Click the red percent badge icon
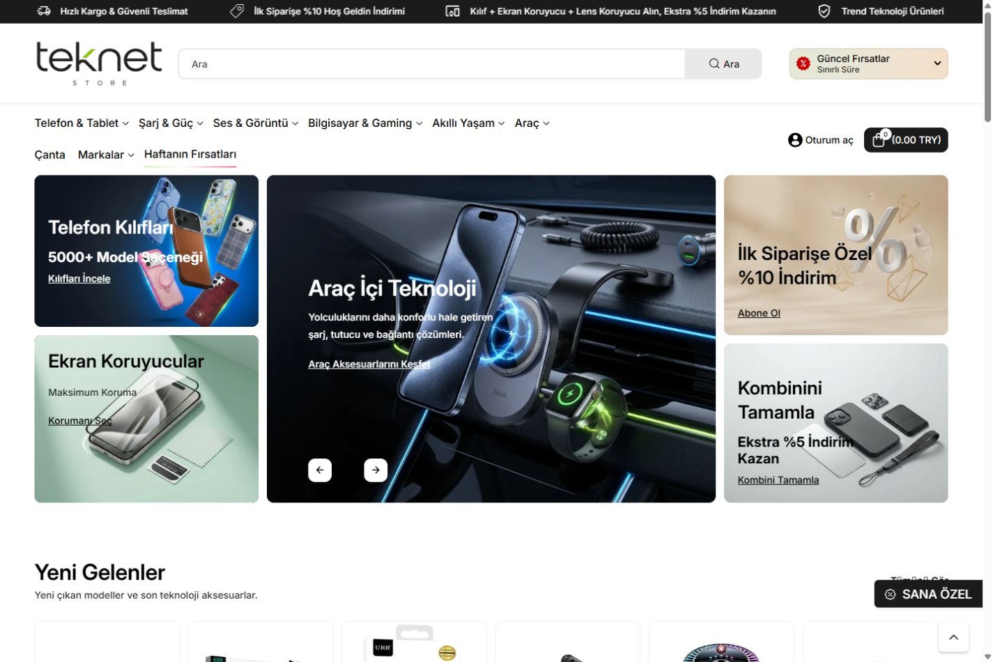This screenshot has height=662, width=993. coord(803,63)
